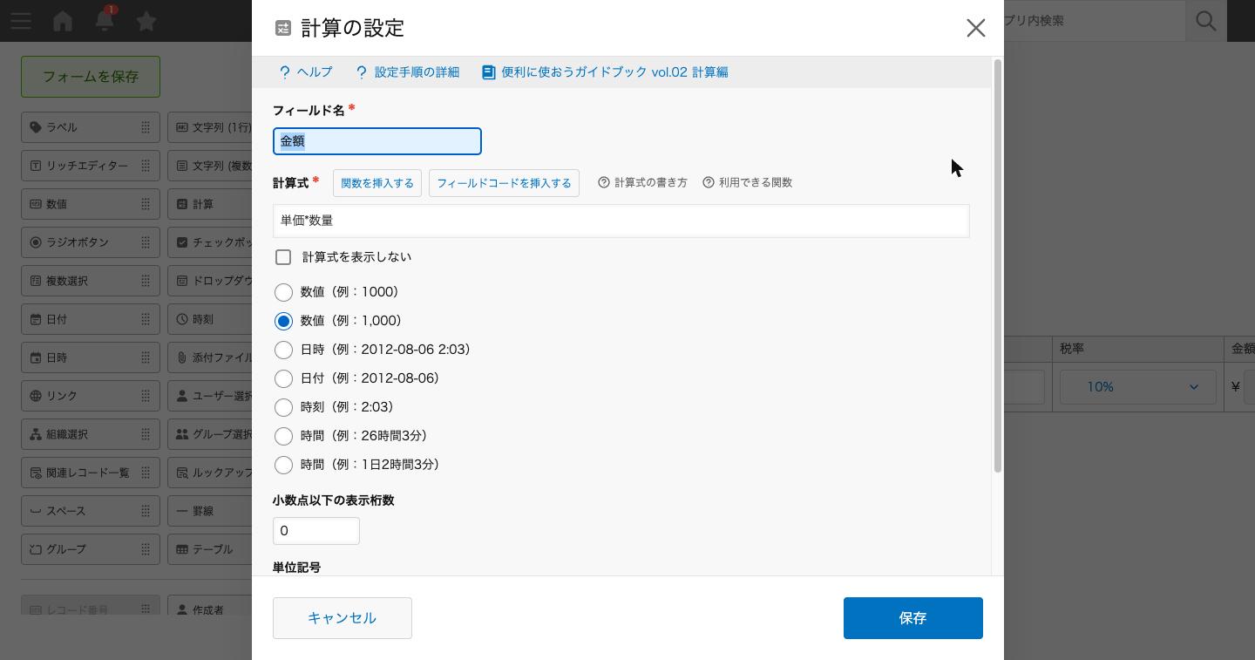Close the 計算の設定 dialog
This screenshot has height=660, width=1255.
point(975,28)
